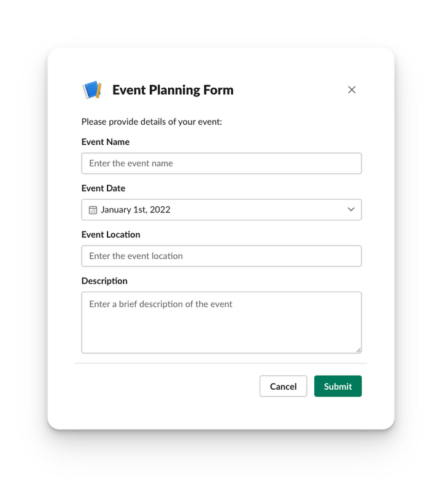Submit the event planning form
This screenshot has height=477, width=442.
point(338,386)
